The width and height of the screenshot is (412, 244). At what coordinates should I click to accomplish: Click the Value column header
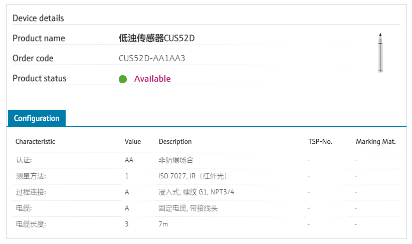click(x=133, y=142)
